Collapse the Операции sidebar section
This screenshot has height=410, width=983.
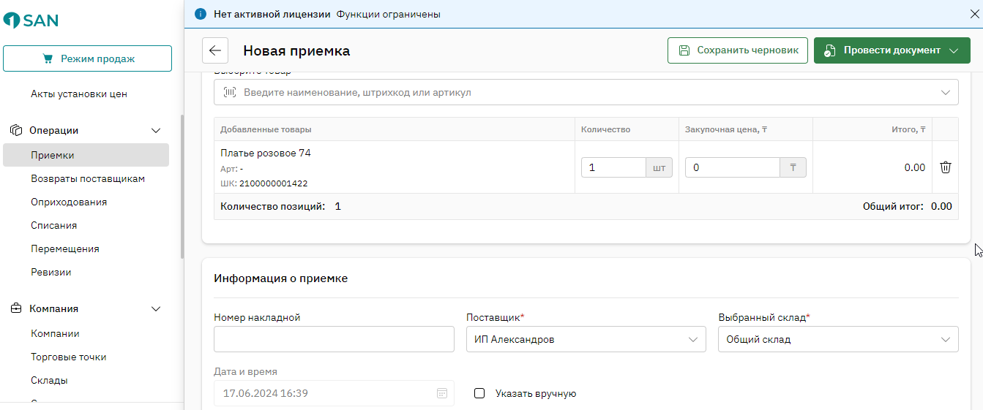[155, 130]
